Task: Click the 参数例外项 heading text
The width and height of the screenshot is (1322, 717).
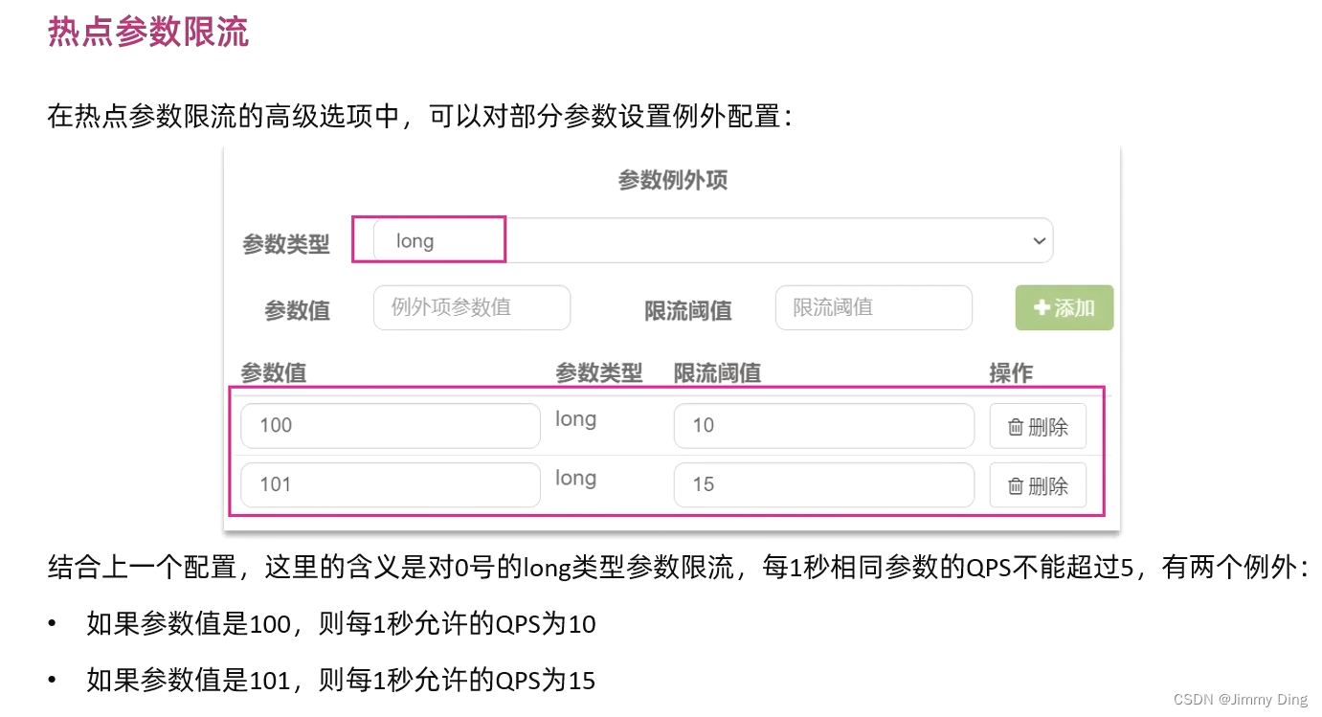Action: click(x=672, y=180)
